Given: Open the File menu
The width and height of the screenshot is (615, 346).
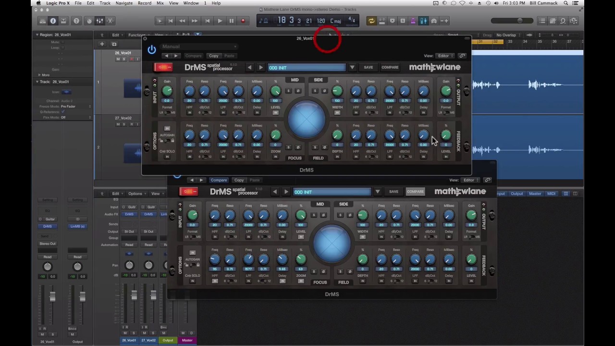Looking at the screenshot, I should pyautogui.click(x=77, y=3).
